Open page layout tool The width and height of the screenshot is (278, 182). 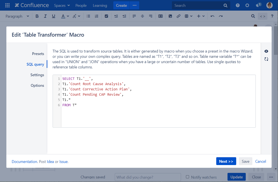[161, 16]
